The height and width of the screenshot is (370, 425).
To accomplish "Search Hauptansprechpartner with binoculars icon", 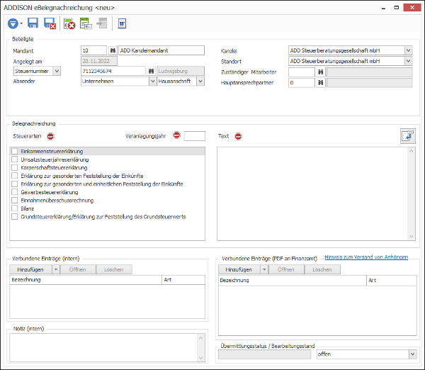I will (321, 83).
